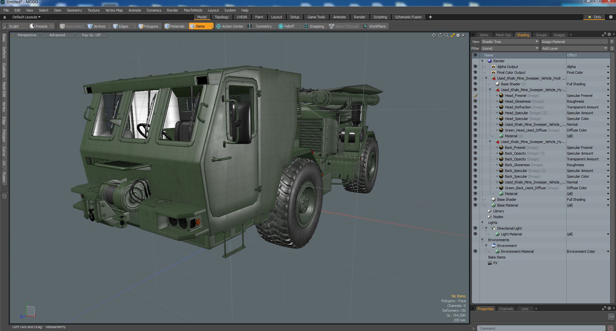Toggle visibility of Head_Refraction layer

click(475, 107)
